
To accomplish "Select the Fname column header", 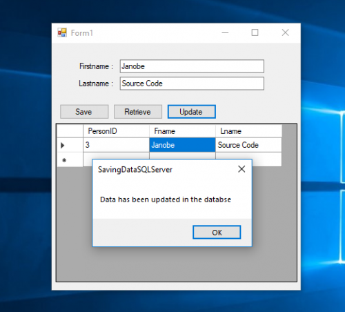I will click(x=182, y=131).
